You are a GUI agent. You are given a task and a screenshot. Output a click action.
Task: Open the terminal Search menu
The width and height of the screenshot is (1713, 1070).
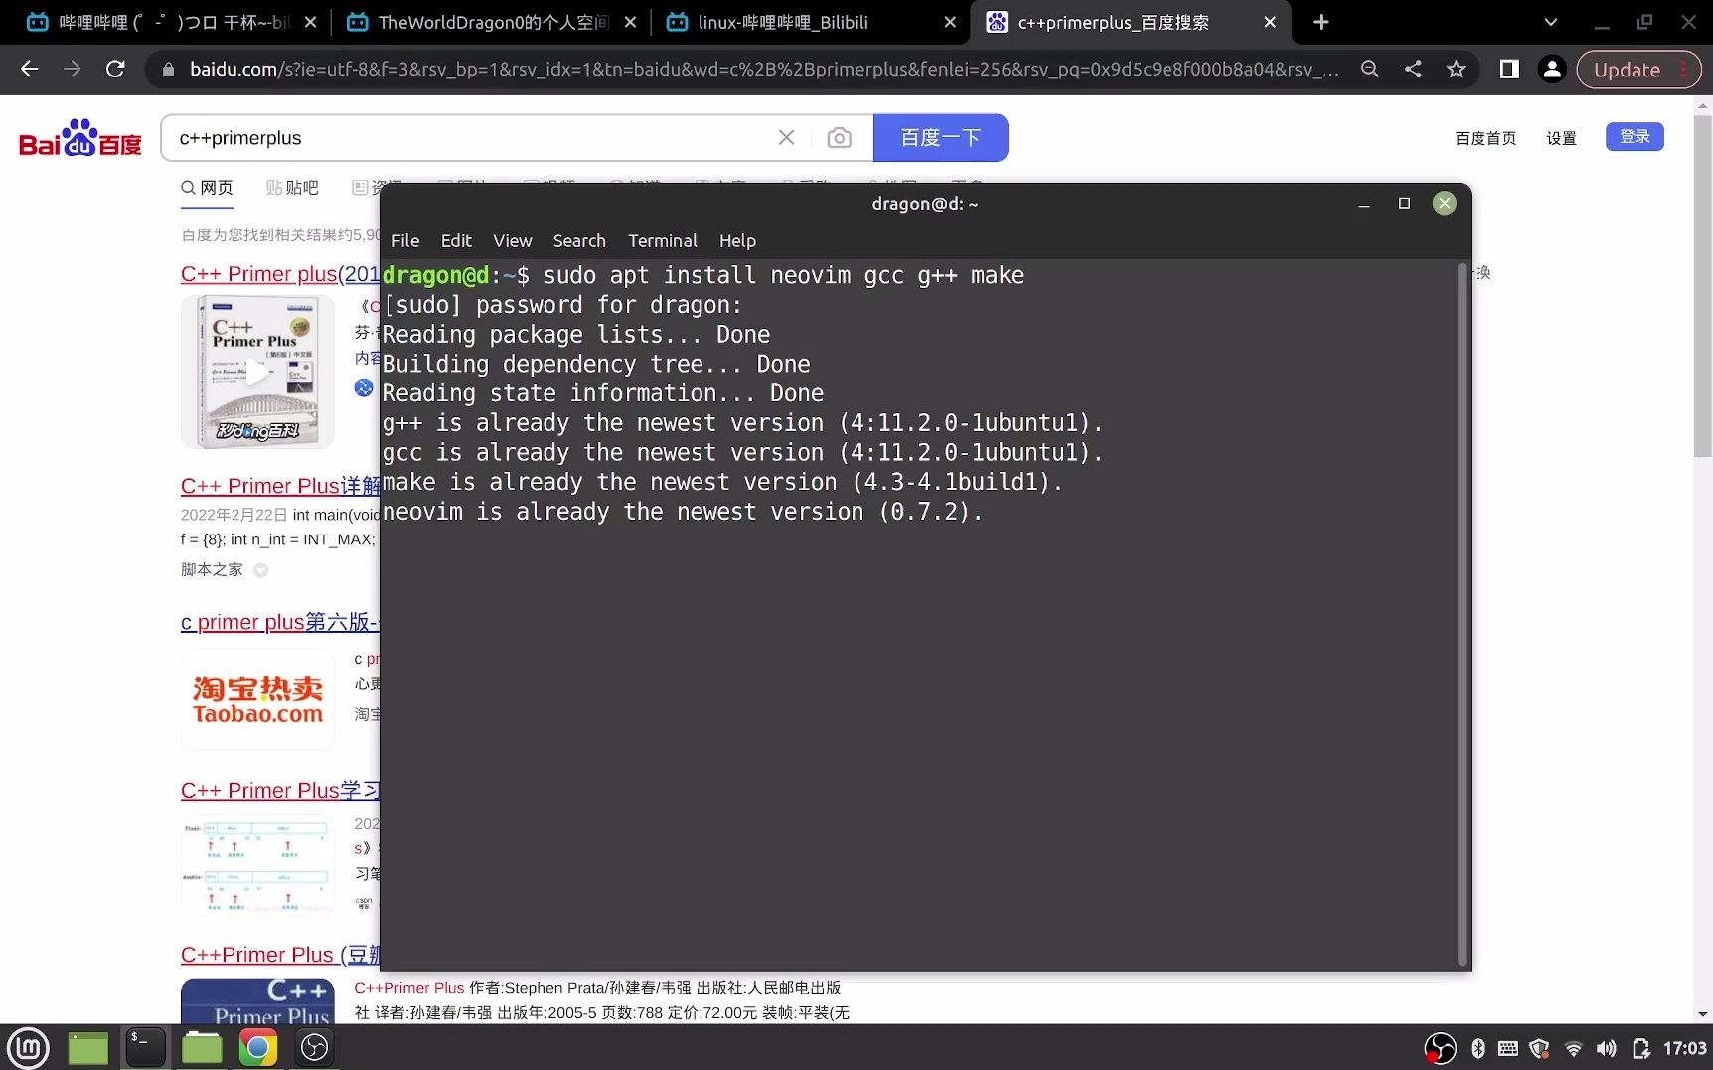point(579,240)
